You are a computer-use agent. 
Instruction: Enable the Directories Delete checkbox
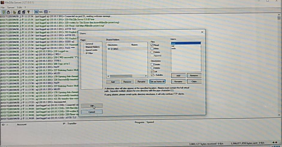[152, 68]
